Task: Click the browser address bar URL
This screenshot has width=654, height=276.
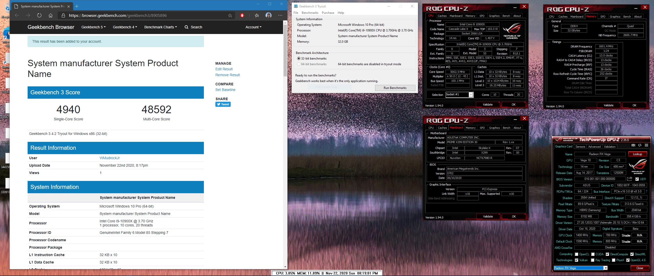Action: tap(118, 16)
